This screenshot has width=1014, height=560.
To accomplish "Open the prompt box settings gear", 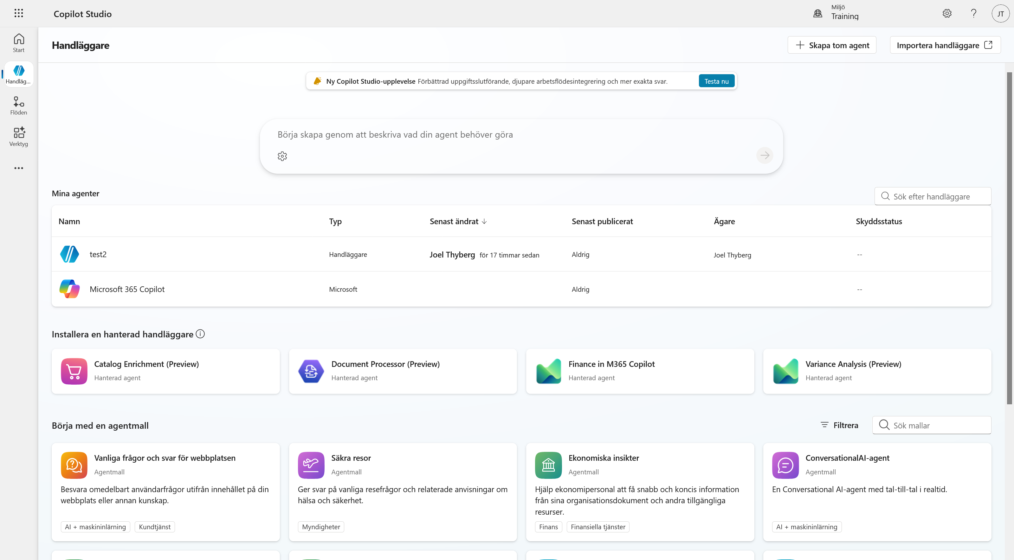I will pos(282,156).
